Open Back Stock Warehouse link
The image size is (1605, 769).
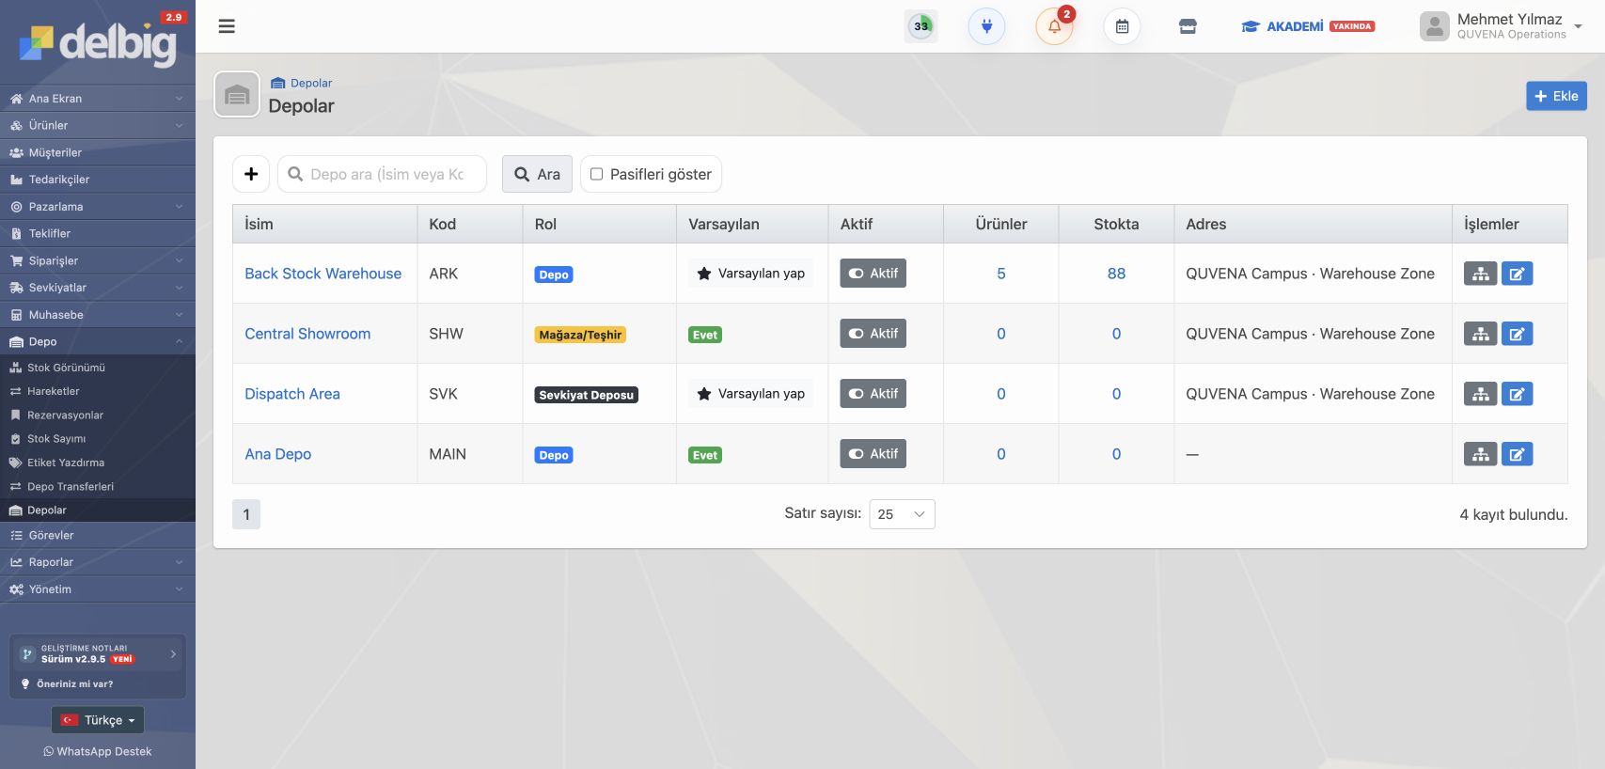tap(323, 274)
